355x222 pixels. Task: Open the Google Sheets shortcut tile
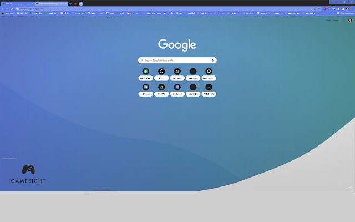145,74
